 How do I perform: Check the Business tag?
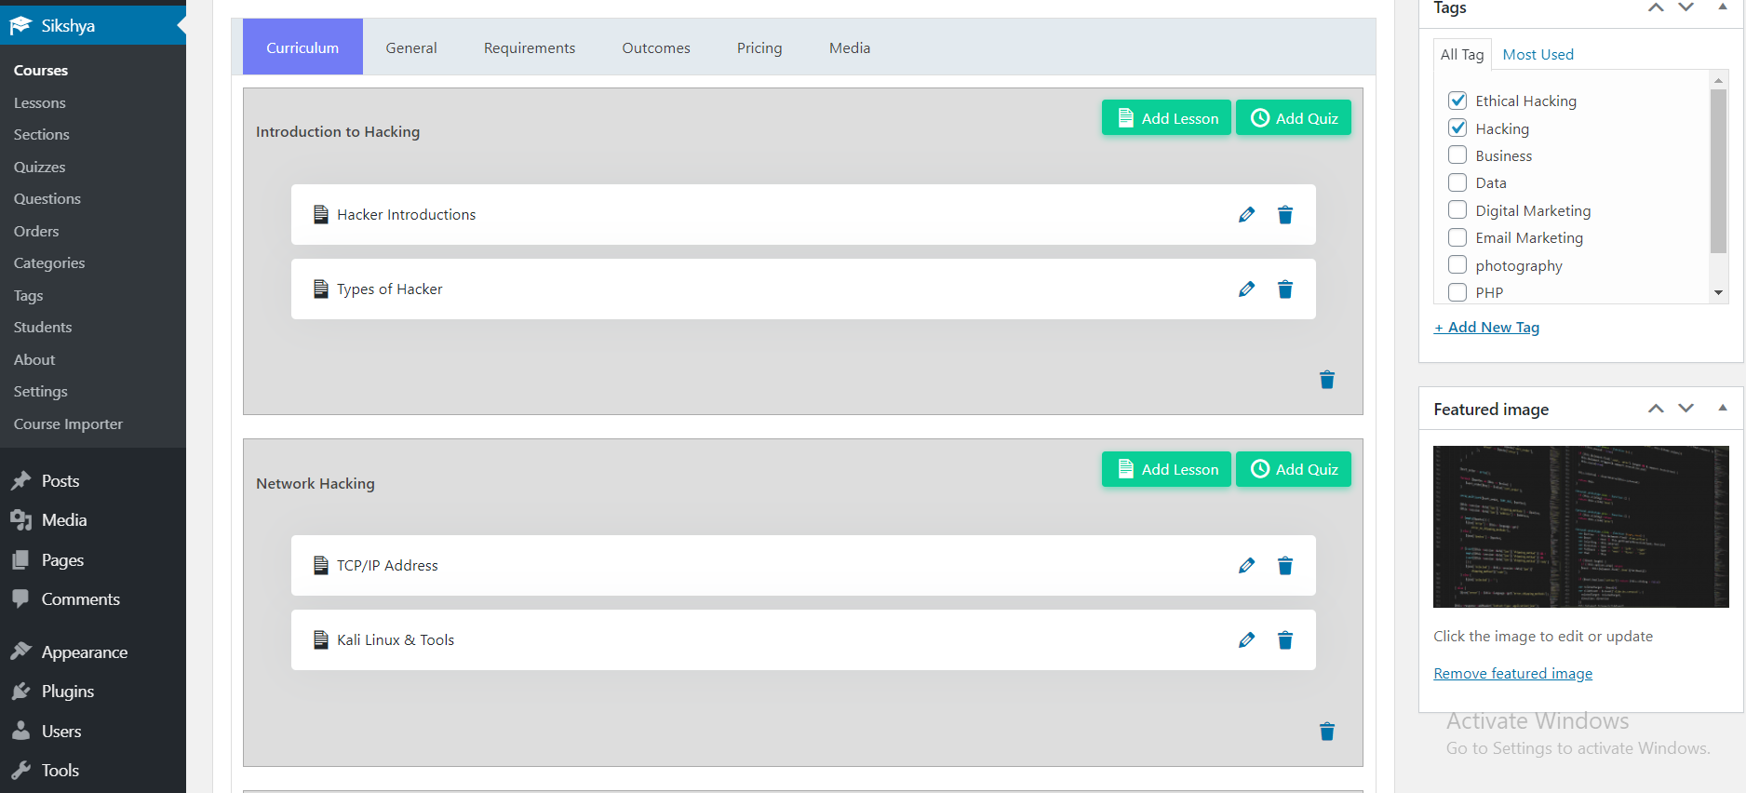click(1457, 155)
